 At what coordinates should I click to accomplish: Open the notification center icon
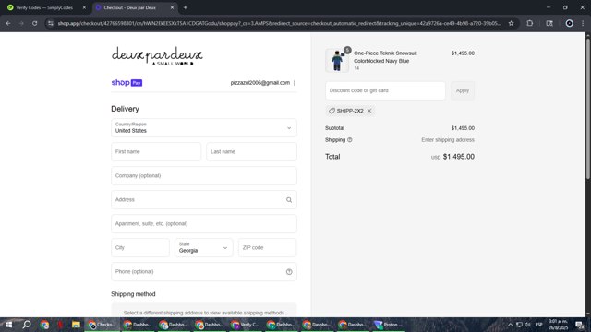[579, 325]
